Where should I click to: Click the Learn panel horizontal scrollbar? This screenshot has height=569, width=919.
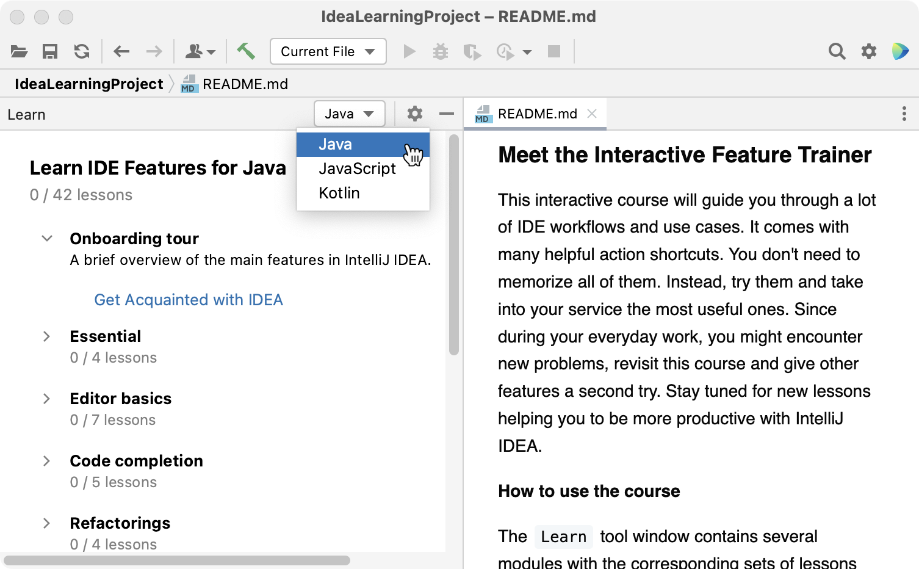pos(177,560)
